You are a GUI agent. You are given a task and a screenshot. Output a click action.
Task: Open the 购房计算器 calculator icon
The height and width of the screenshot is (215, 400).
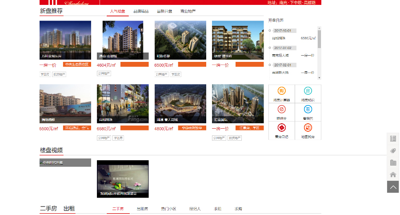(x=282, y=91)
